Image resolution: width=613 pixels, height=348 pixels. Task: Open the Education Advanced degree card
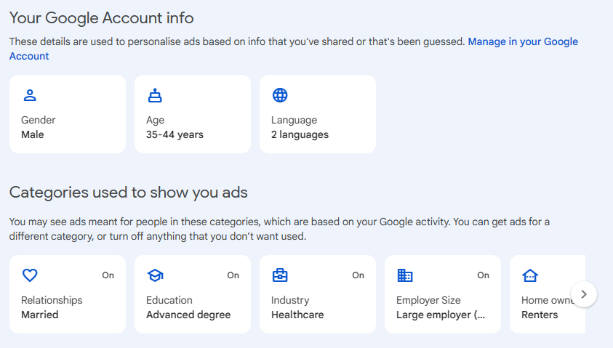tap(193, 294)
